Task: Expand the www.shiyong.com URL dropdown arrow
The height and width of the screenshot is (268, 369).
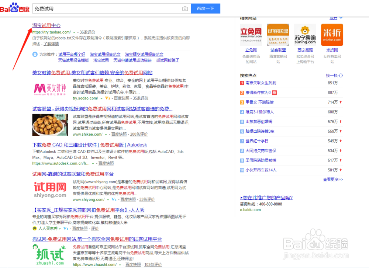Action: (x=108, y=200)
